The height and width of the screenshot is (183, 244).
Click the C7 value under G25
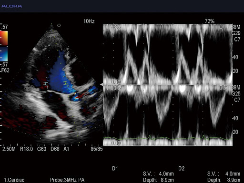[x=237, y=100]
